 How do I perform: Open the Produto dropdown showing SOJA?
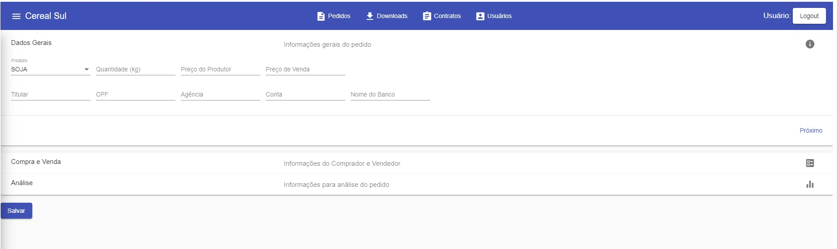tap(50, 69)
